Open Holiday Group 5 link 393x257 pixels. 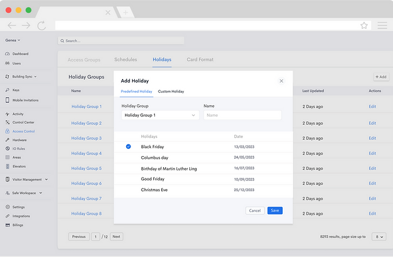pyautogui.click(x=86, y=168)
